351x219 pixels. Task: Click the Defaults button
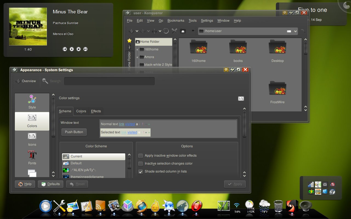pos(51,184)
